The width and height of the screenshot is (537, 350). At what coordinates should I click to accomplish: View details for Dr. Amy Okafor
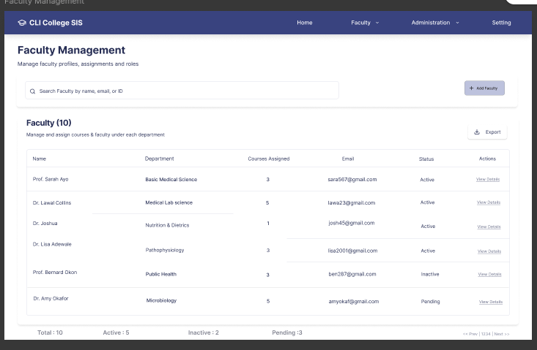click(490, 301)
